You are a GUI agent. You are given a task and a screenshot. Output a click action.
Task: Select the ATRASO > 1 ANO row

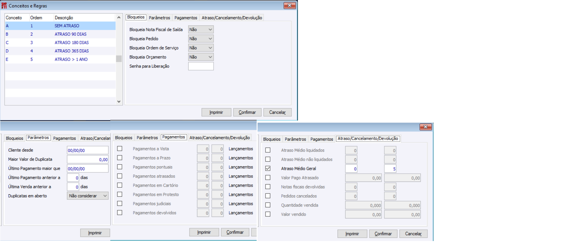(x=60, y=59)
